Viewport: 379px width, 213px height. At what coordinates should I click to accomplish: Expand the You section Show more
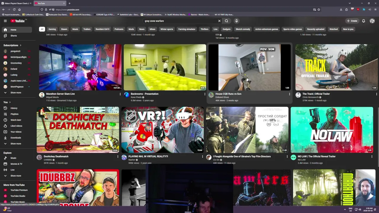[16, 144]
